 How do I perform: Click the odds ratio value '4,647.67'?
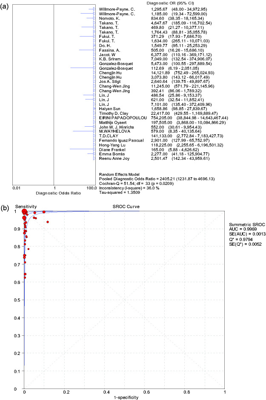[159, 23]
